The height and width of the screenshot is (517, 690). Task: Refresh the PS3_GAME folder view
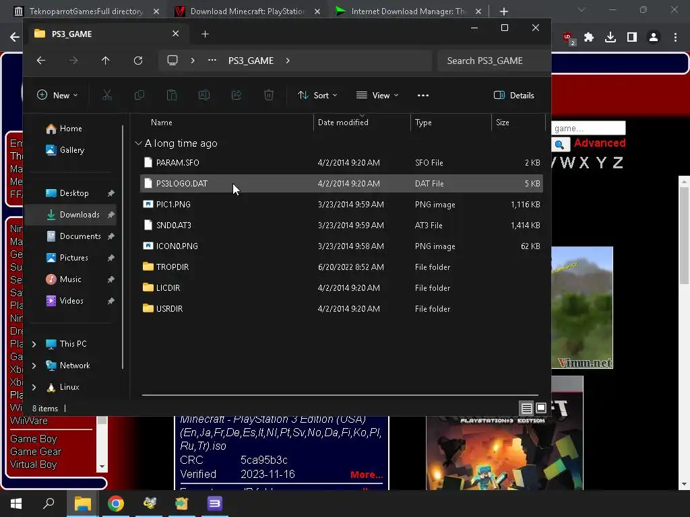(138, 61)
